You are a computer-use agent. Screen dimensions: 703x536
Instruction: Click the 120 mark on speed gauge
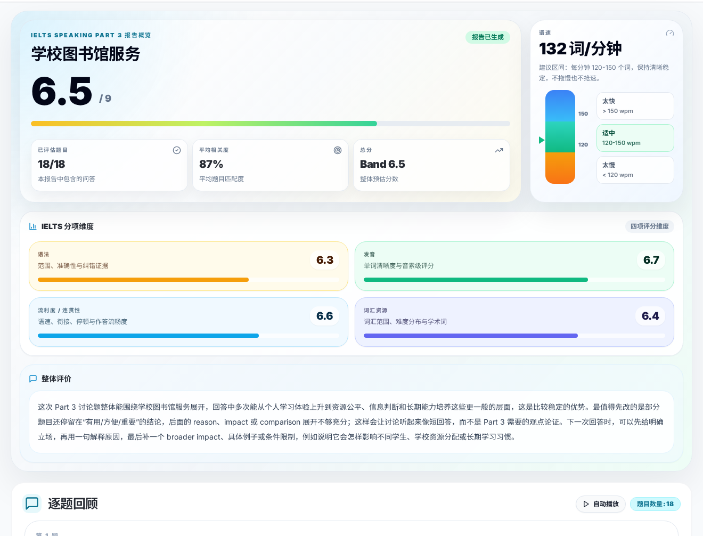click(583, 145)
